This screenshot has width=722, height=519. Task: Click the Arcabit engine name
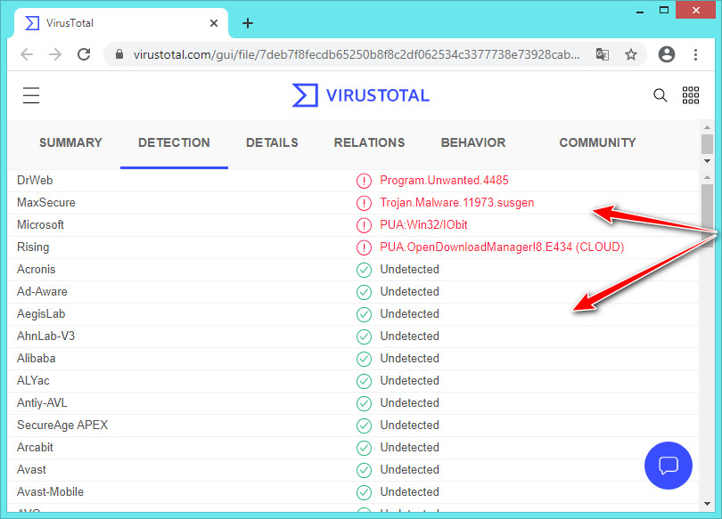click(35, 447)
